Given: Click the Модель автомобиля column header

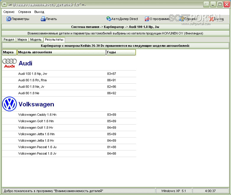Looking at the screenshot, I should [x=62, y=52].
